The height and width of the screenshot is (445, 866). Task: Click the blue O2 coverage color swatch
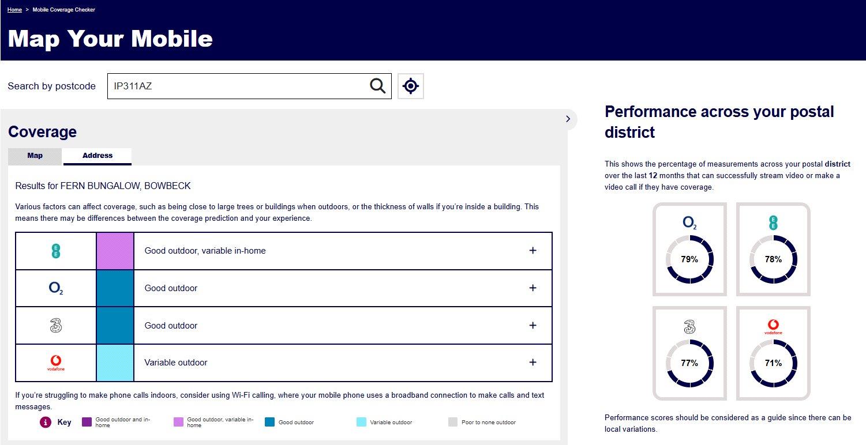click(x=115, y=288)
